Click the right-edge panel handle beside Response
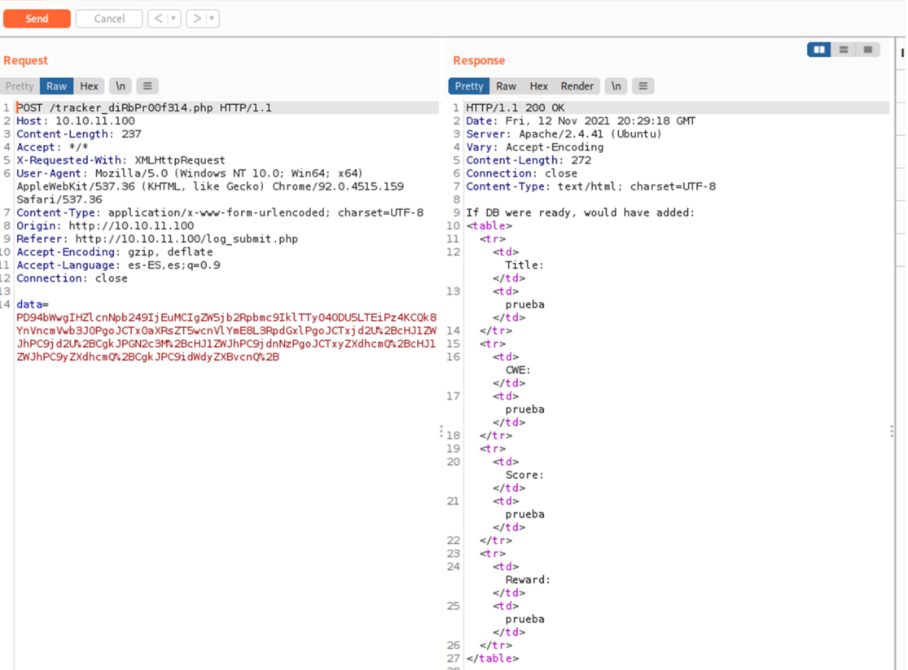 point(892,431)
